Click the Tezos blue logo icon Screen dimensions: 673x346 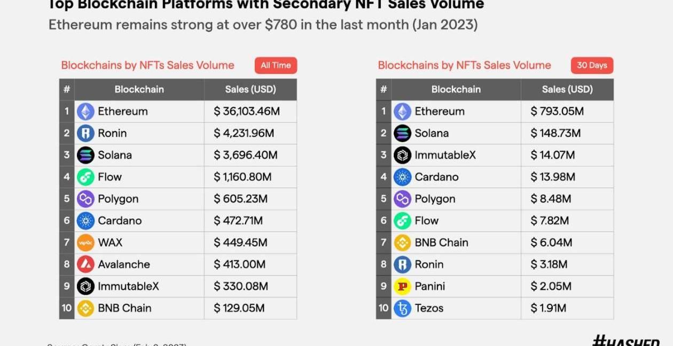(402, 308)
